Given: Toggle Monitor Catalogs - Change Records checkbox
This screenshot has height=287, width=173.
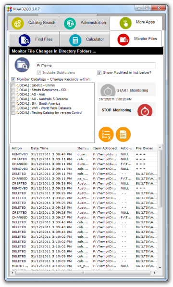Looking at the screenshot, I should pyautogui.click(x=13, y=79).
